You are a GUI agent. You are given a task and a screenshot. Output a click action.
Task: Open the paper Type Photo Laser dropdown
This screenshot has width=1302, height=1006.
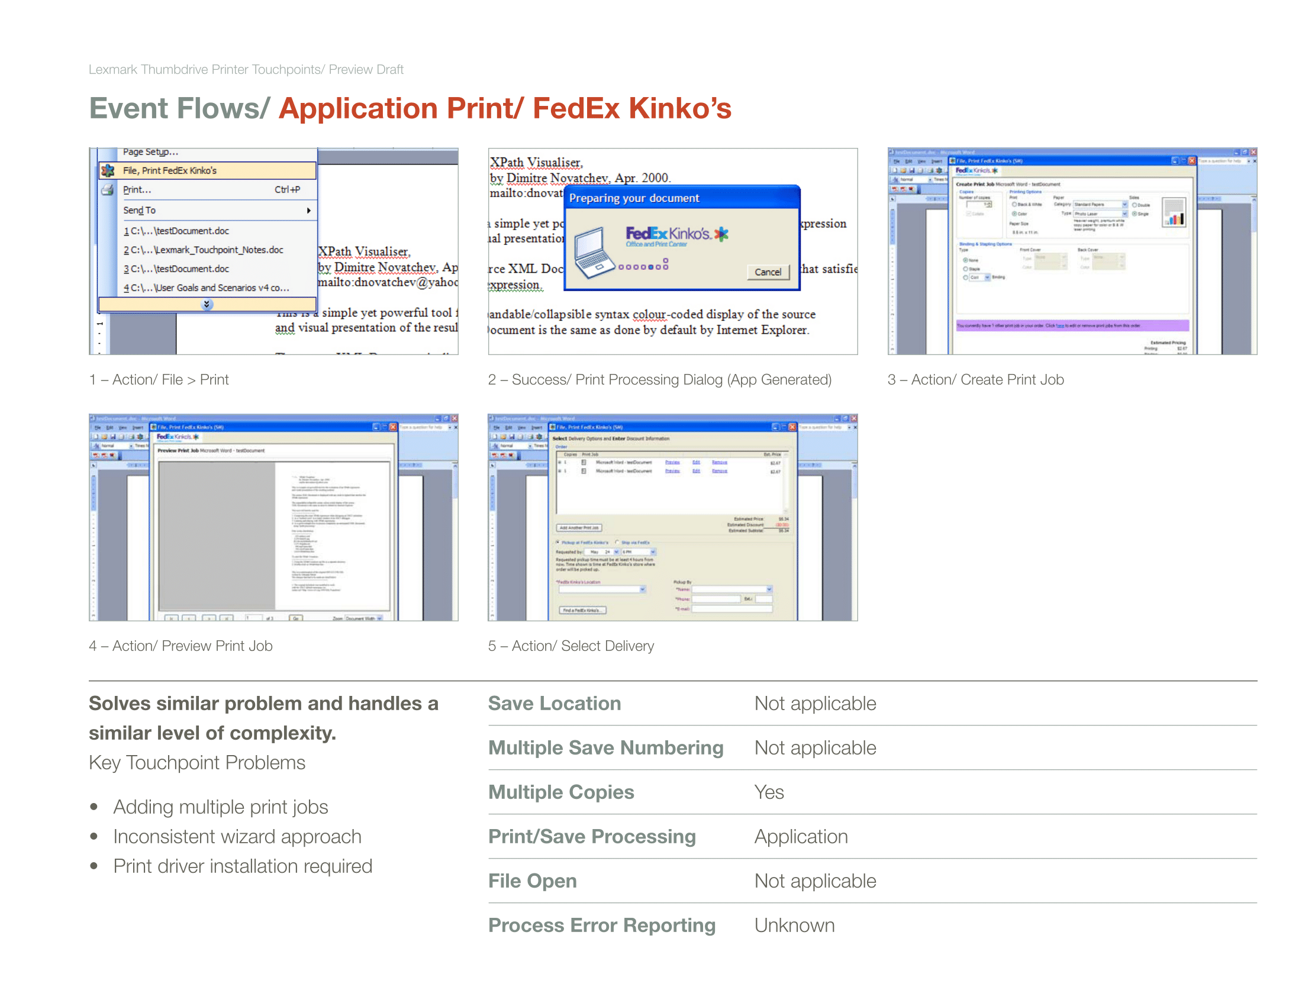click(x=1101, y=214)
